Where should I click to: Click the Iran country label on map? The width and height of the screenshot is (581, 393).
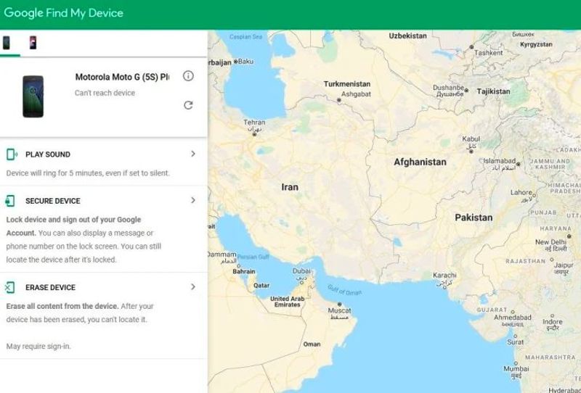coord(290,187)
